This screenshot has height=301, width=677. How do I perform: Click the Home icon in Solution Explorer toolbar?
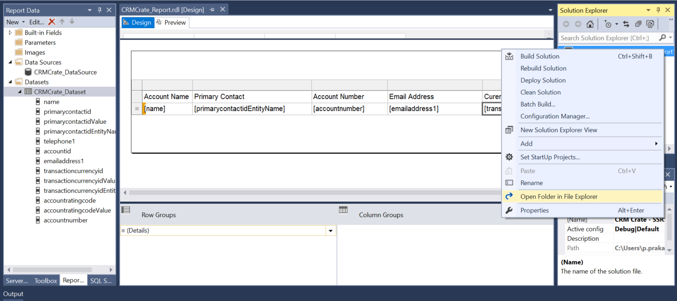click(591, 24)
